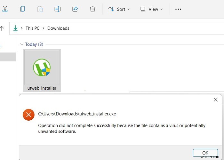224x160 pixels.
Task: Select the utweb_installer file thumbnail
Action: (x=42, y=68)
